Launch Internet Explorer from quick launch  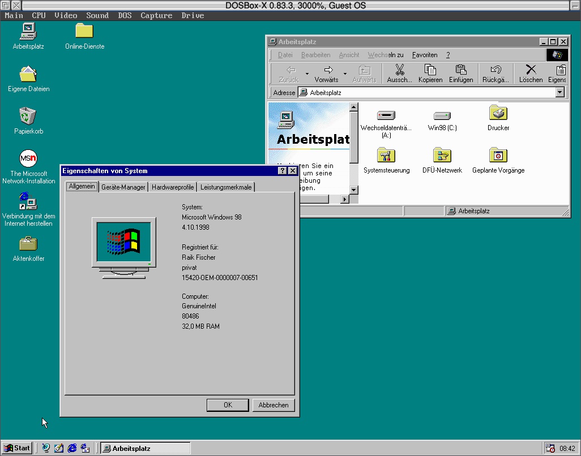pos(72,448)
